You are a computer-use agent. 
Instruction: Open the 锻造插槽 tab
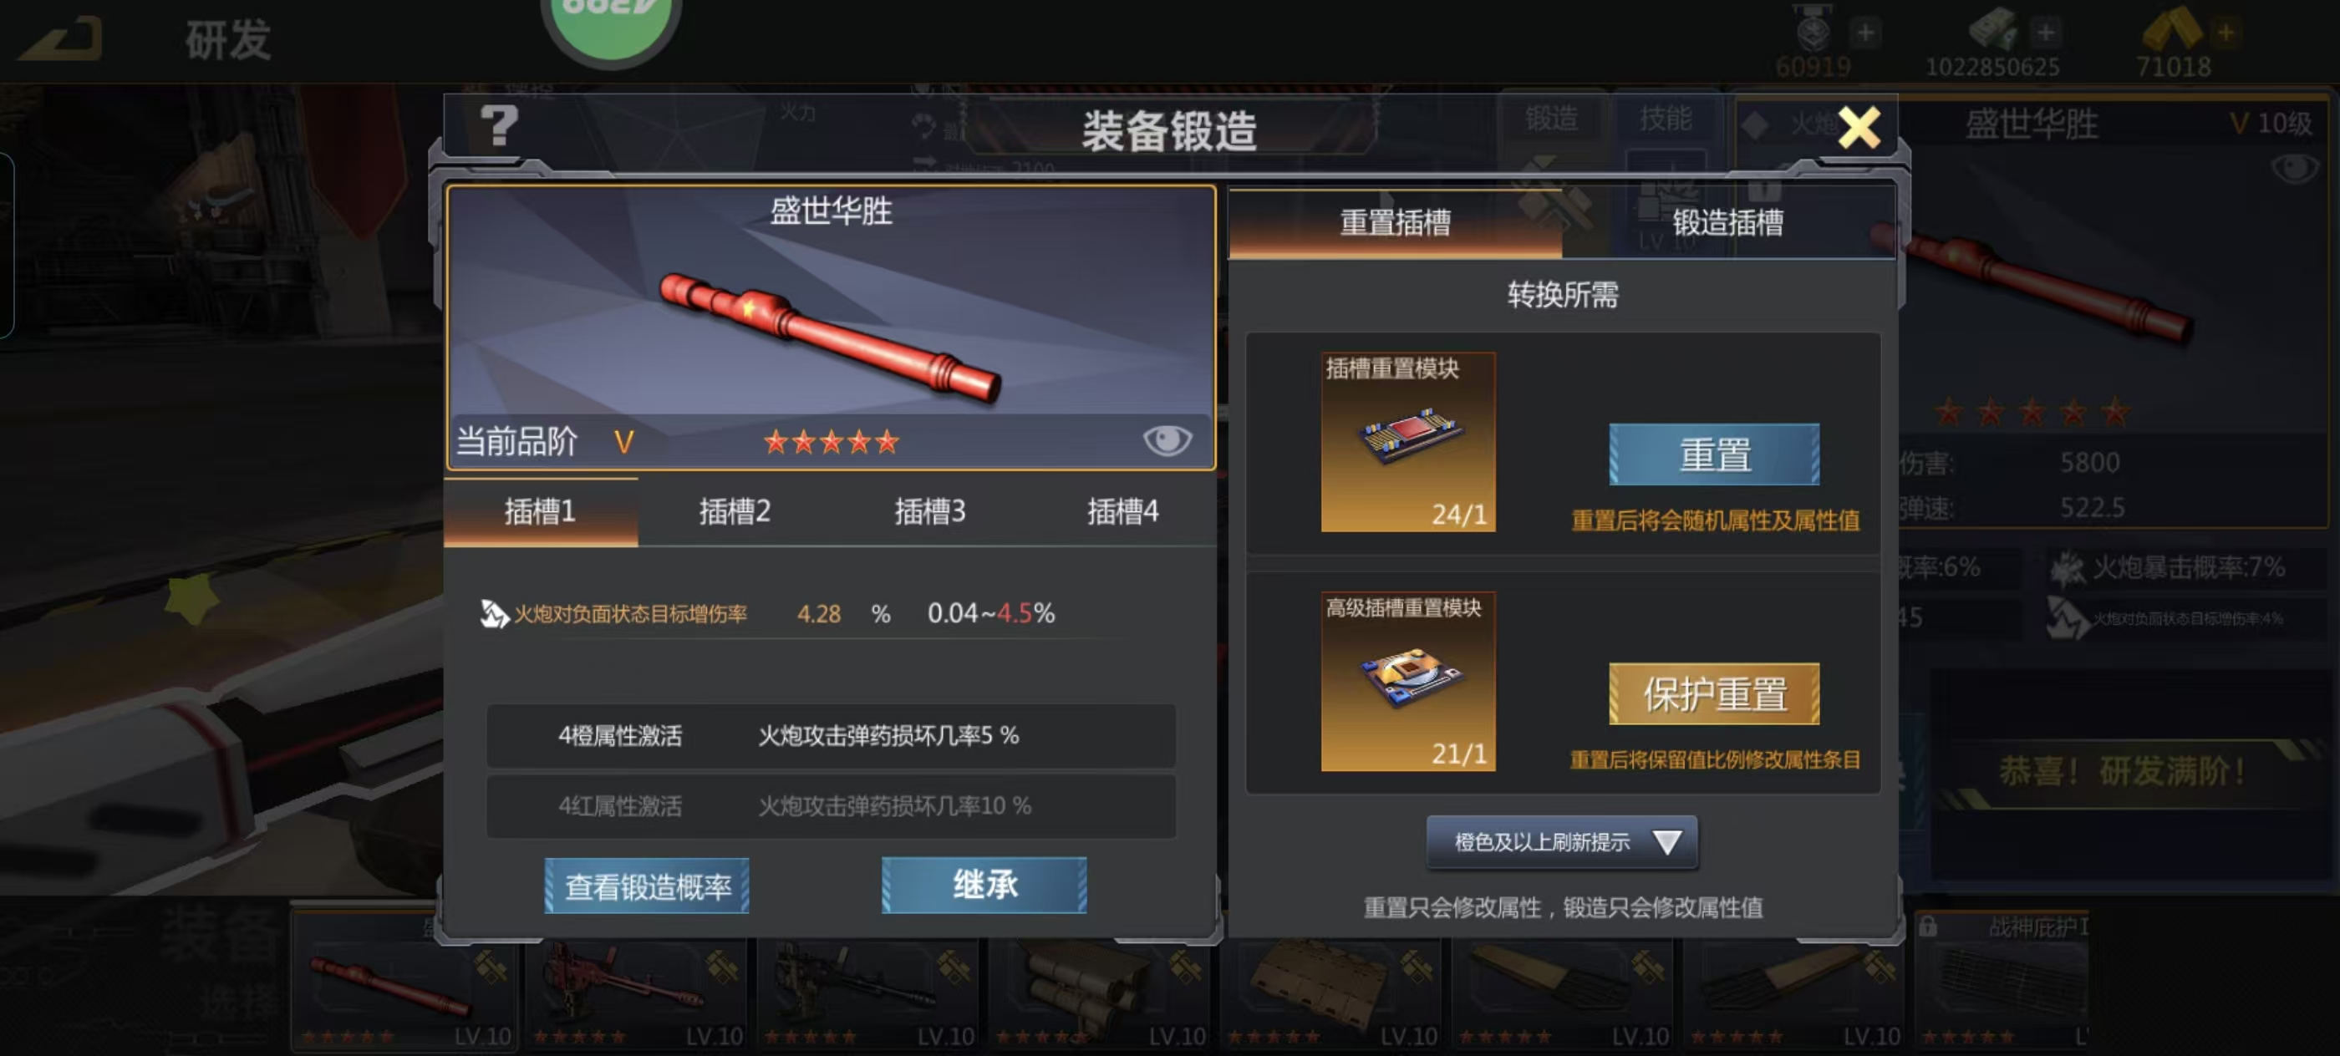point(1727,222)
